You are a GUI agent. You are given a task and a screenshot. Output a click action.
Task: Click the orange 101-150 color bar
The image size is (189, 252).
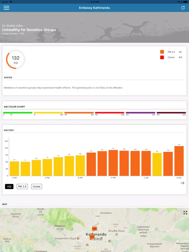point(79,113)
